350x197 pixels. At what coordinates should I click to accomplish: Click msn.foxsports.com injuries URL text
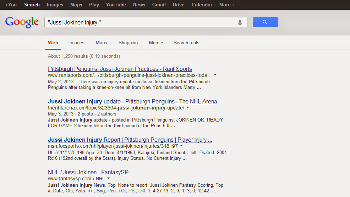[113, 146]
